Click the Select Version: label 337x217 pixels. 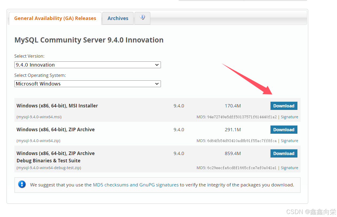29,56
